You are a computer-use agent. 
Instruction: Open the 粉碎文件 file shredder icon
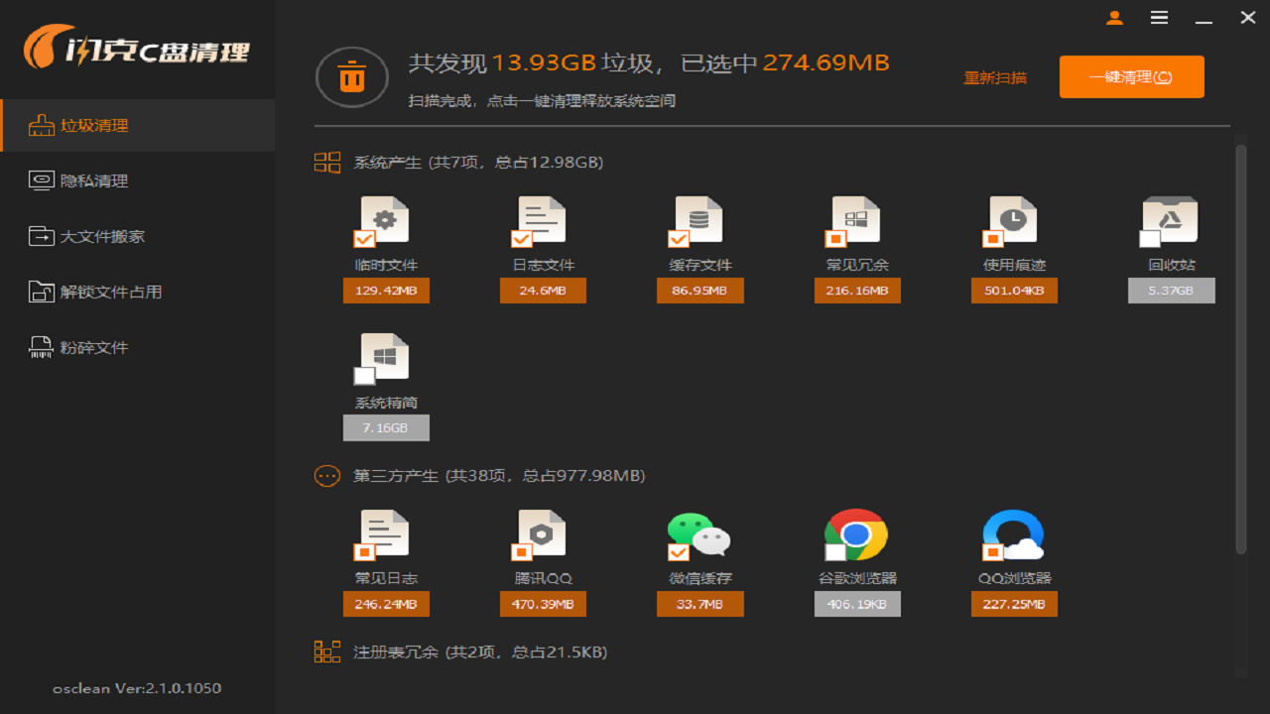pos(41,347)
